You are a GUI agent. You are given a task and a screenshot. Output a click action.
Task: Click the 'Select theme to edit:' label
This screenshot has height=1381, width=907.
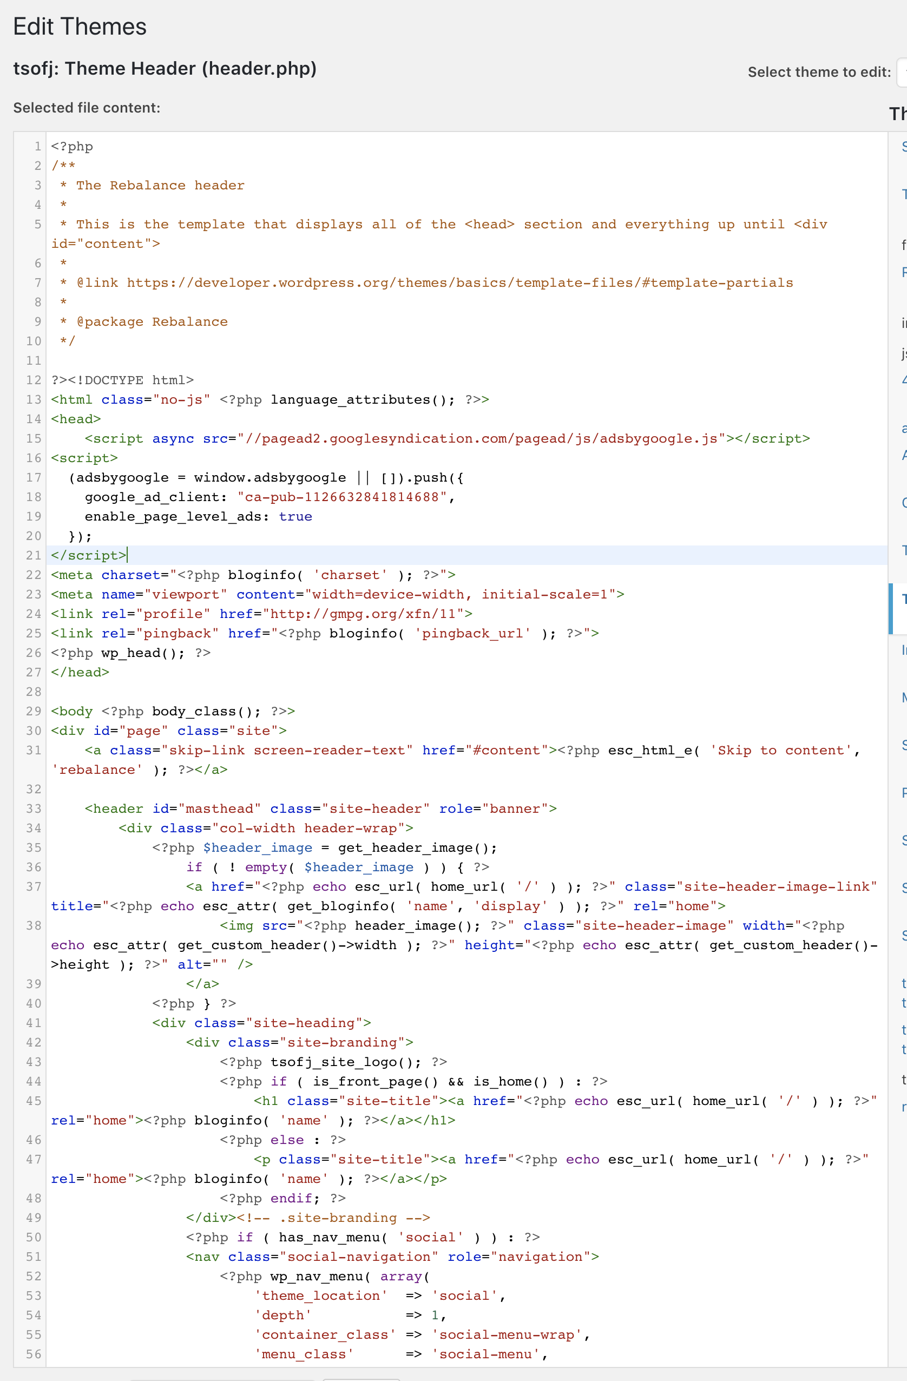(819, 72)
